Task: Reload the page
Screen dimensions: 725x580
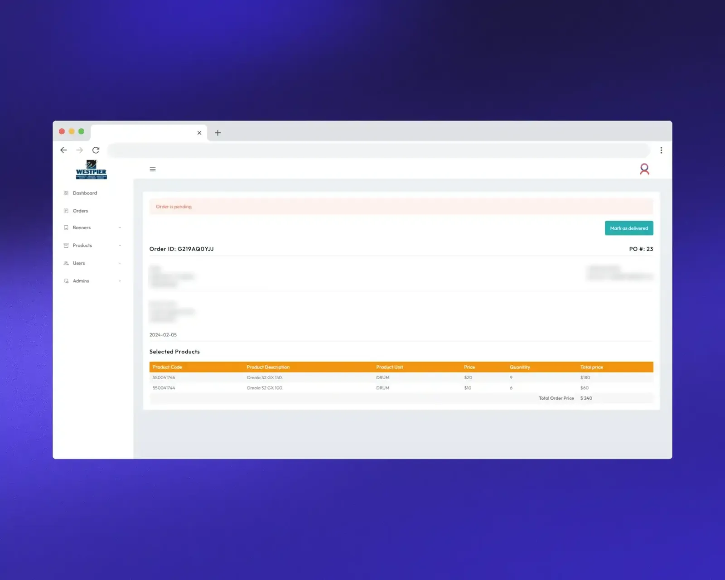Action: (96, 150)
